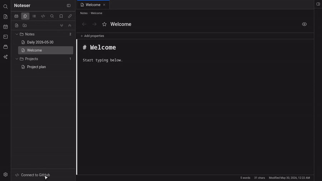Toggle the right sidebar panel

click(x=318, y=4)
